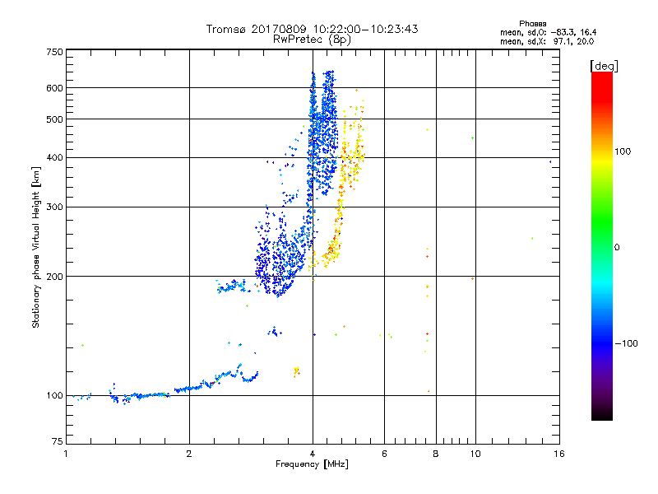Click the y-axis tick label '400'

tap(54, 157)
